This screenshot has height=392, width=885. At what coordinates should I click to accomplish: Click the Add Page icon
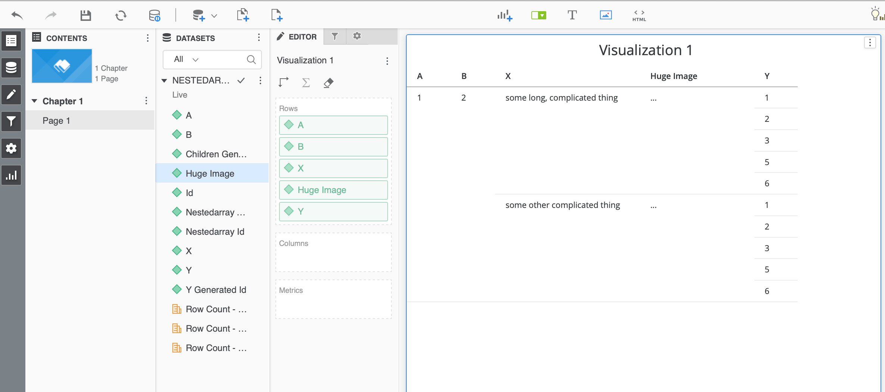[x=277, y=15]
